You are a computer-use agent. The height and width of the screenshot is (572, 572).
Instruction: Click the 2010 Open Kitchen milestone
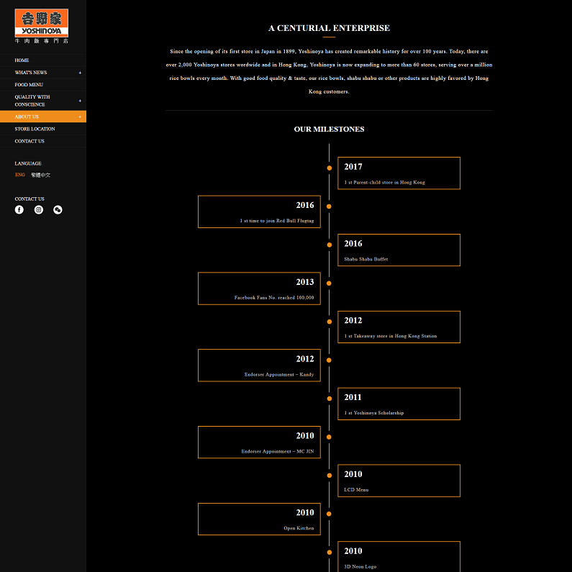[259, 519]
